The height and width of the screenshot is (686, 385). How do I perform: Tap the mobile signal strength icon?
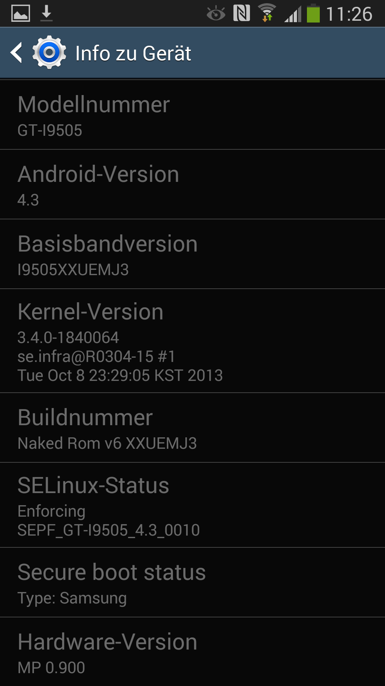tap(293, 14)
